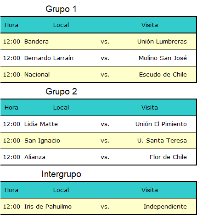The height and width of the screenshot is (215, 197).
Task: Click the Grupo 2 heading
Action: tap(61, 92)
